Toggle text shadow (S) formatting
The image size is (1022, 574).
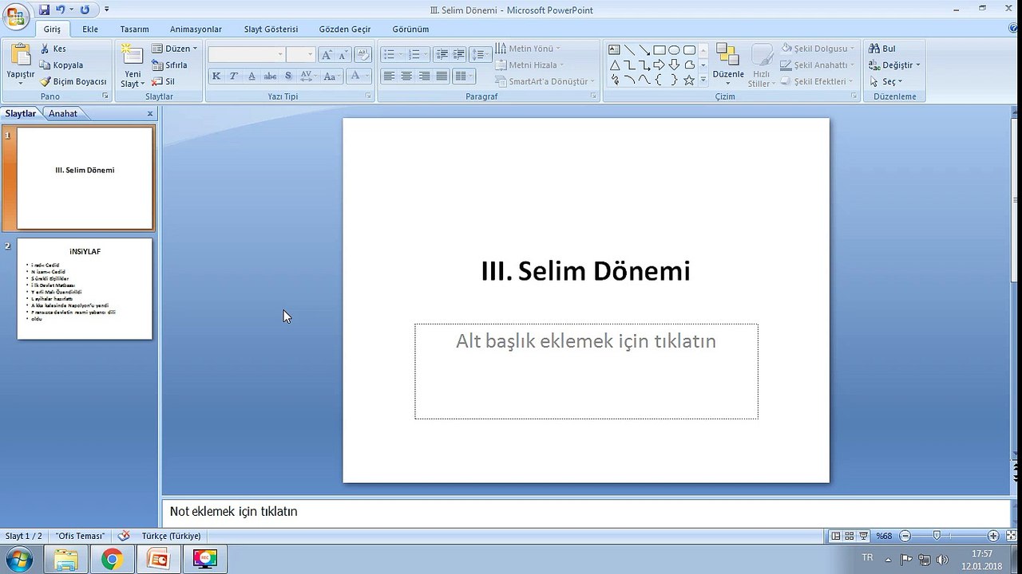click(x=288, y=76)
